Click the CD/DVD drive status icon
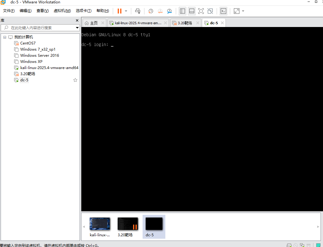Screen dimensions: 323x247 (296, 245)
